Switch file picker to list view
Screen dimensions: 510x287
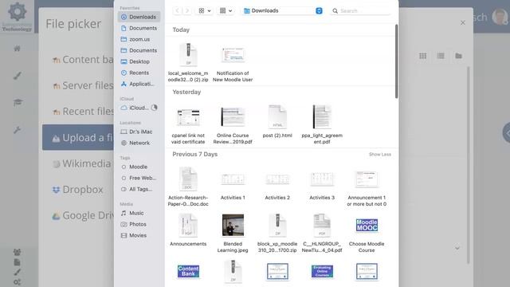pos(441,56)
